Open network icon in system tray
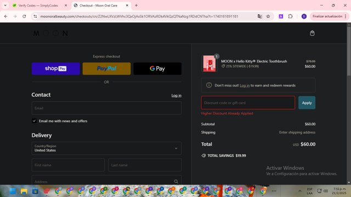Image resolution: width=351 pixels, height=197 pixels. 319,191
